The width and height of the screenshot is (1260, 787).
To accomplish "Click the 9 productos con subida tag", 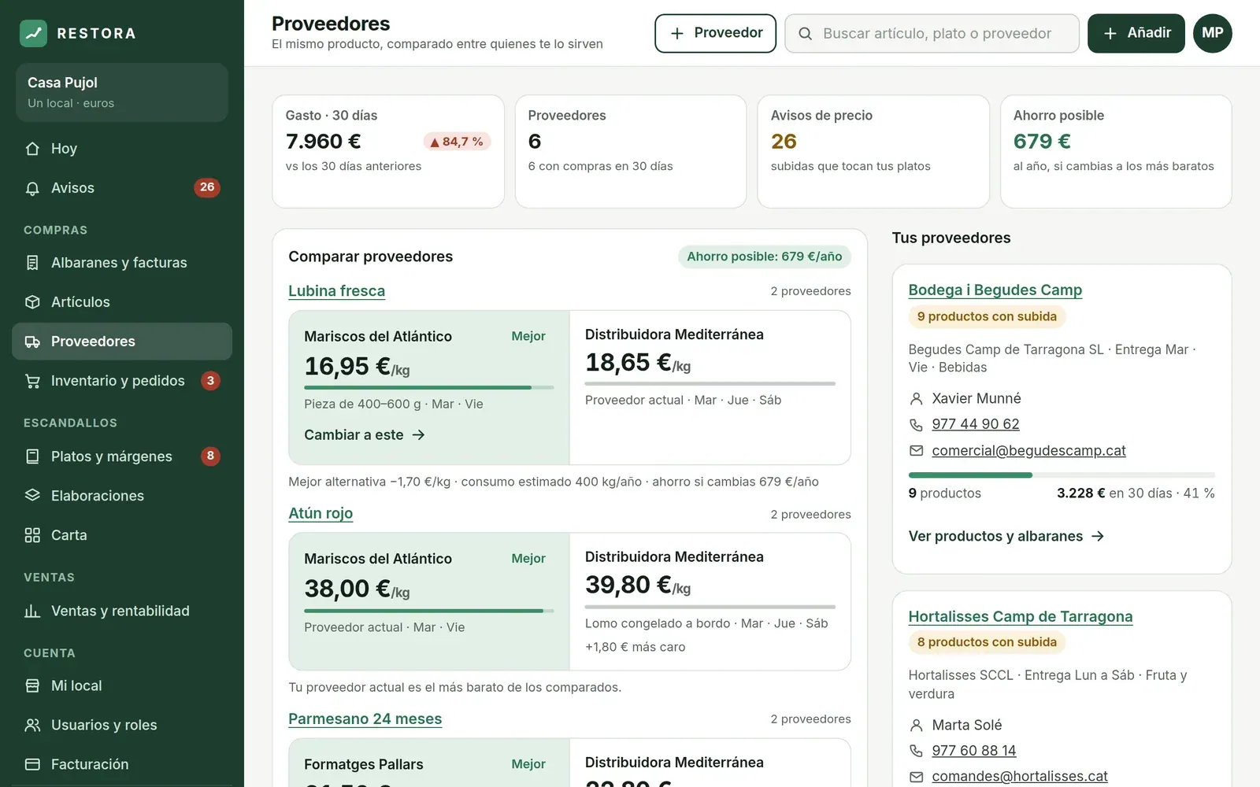I will point(986,316).
